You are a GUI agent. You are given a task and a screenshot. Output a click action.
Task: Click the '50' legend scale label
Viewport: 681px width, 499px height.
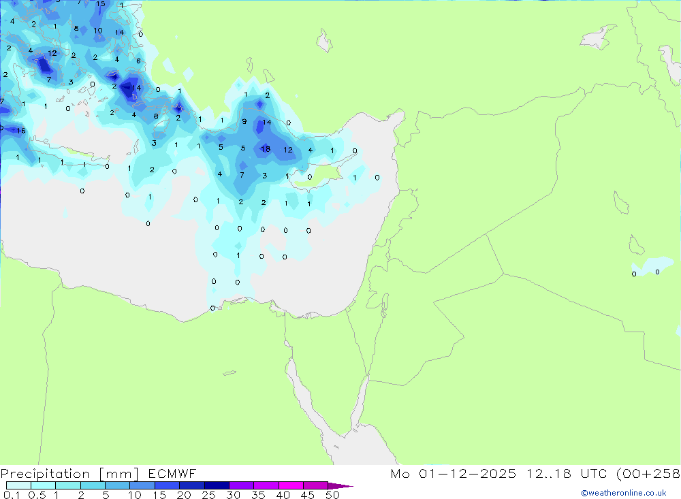[332, 495]
